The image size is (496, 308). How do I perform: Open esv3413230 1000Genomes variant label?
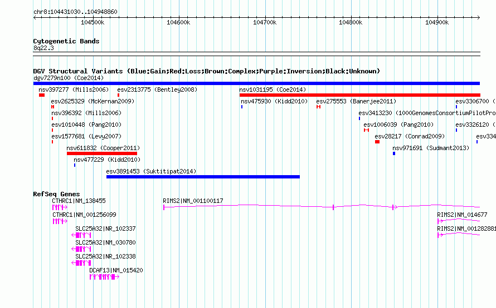coord(427,113)
